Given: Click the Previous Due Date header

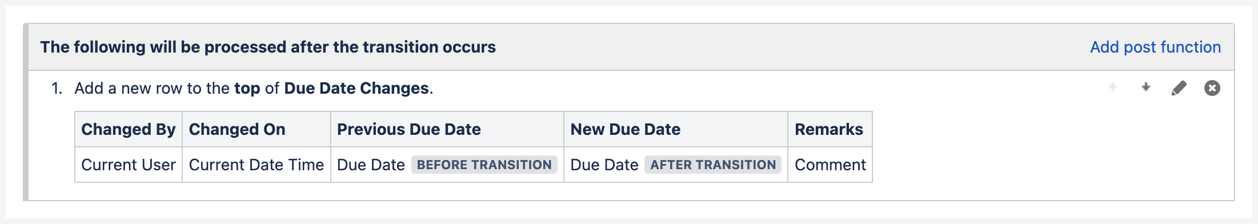Looking at the screenshot, I should coord(447,129).
